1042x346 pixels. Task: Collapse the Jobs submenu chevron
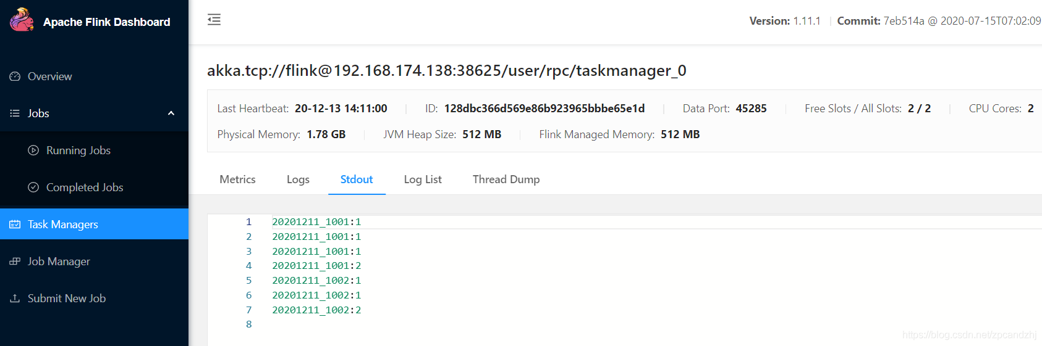pos(171,113)
